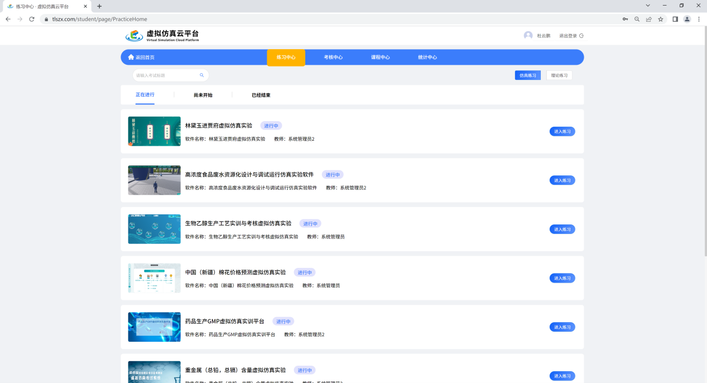Open the Chrome three-dot menu
This screenshot has width=707, height=383.
(699, 19)
